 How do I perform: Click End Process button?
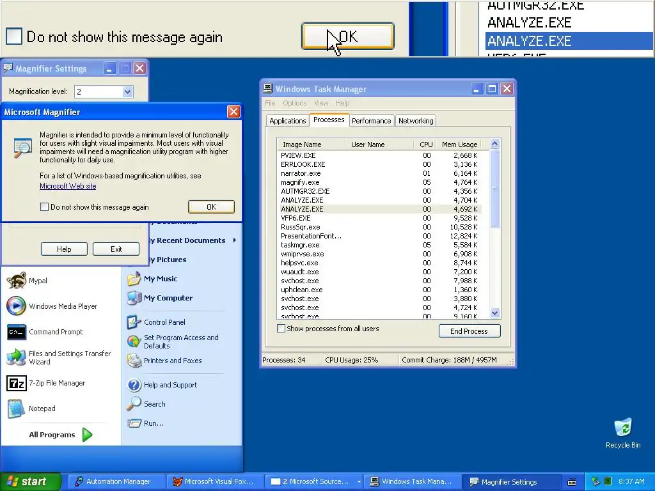point(469,331)
